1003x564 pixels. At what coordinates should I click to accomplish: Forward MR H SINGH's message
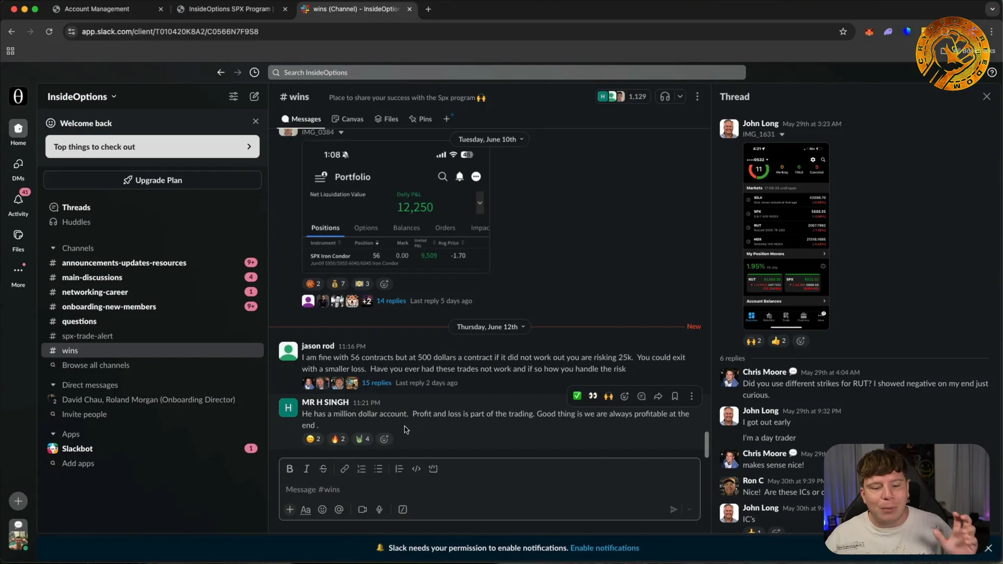(658, 396)
